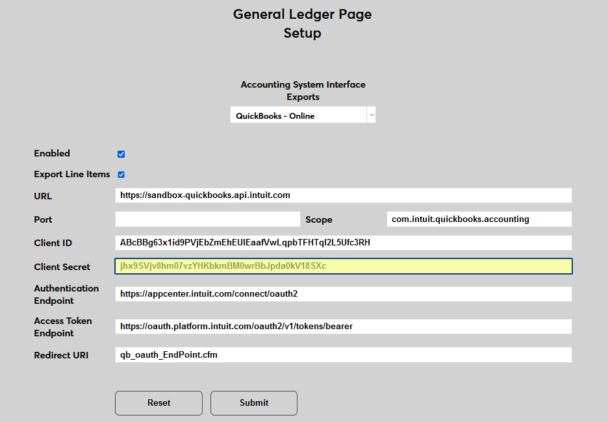Click the Accounting System Interface Exports label
Image resolution: width=608 pixels, height=422 pixels.
302,90
